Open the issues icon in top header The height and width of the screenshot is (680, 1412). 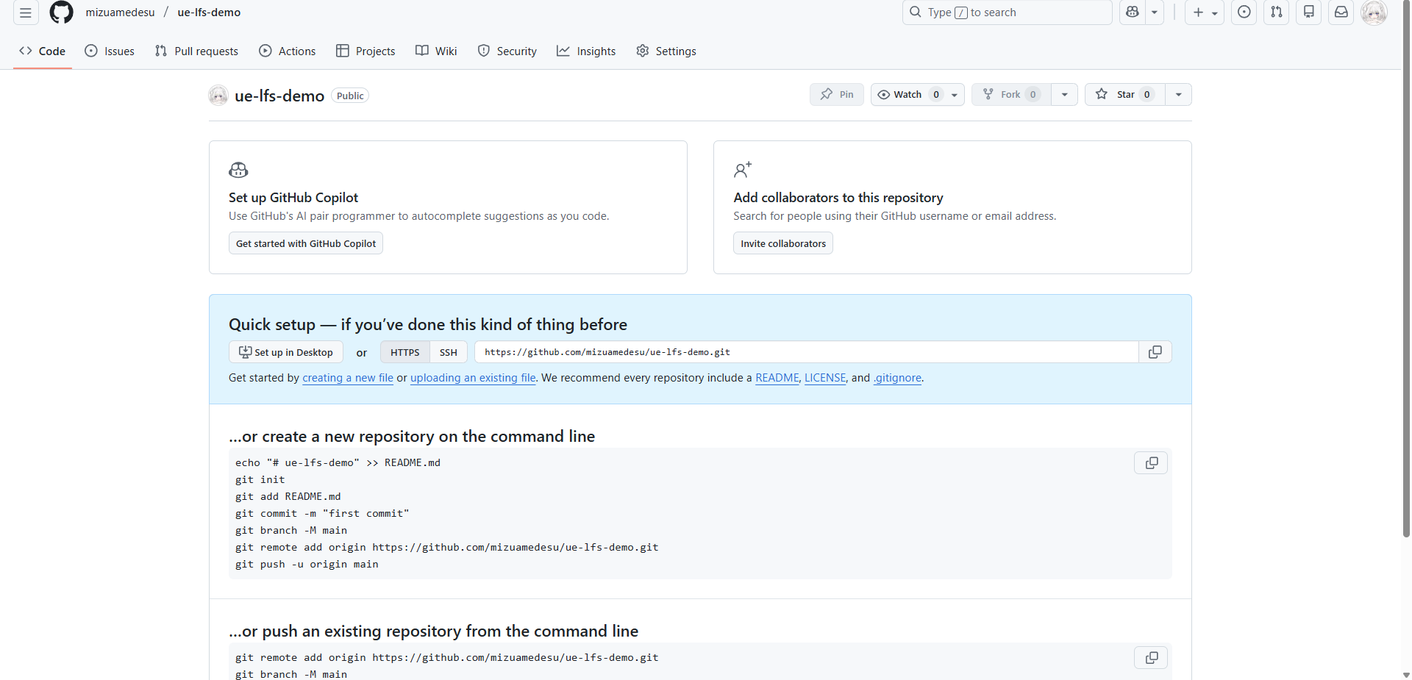pos(1244,12)
